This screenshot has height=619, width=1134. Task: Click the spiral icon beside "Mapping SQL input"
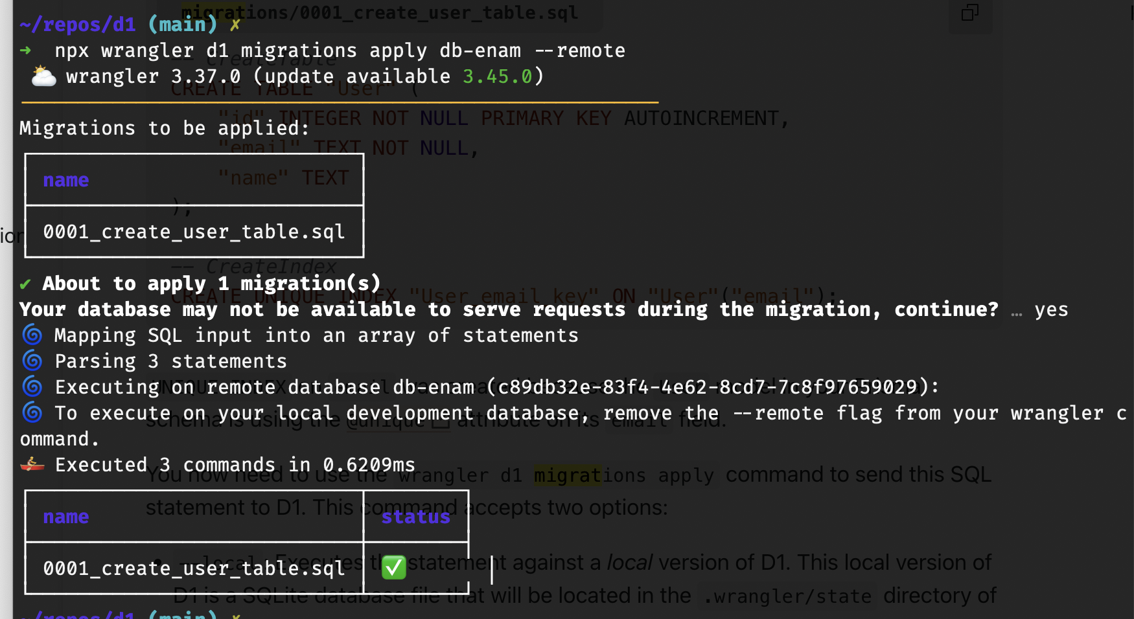[32, 335]
